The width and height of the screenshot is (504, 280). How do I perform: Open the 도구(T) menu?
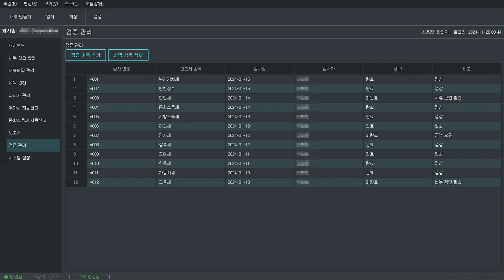click(x=72, y=4)
